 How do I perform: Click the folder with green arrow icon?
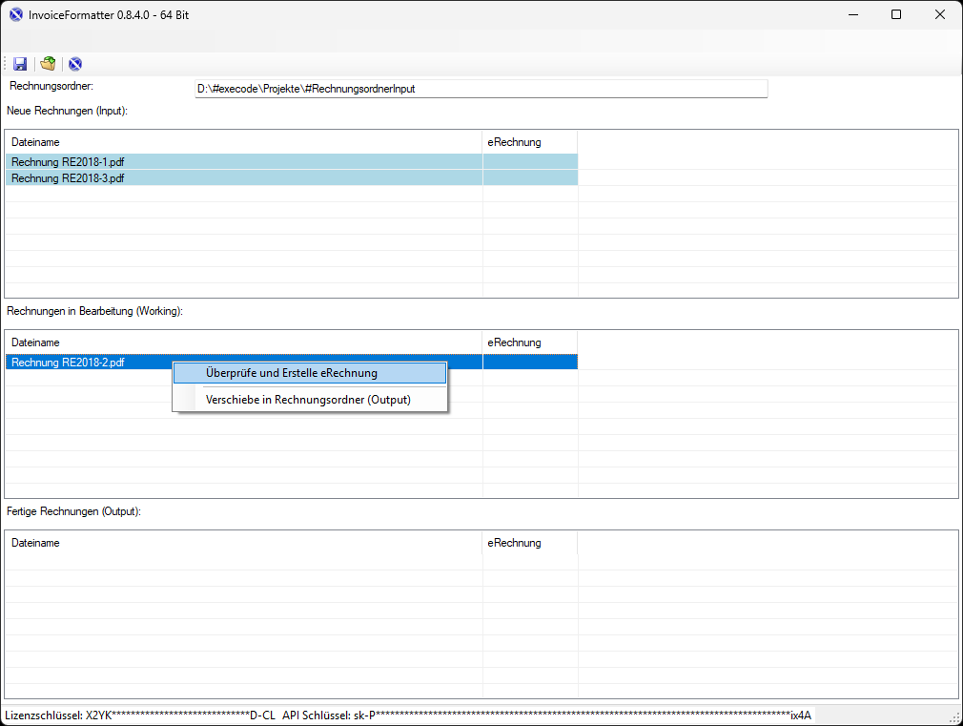point(48,64)
